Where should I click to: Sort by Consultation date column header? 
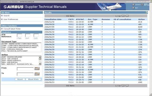53,19
